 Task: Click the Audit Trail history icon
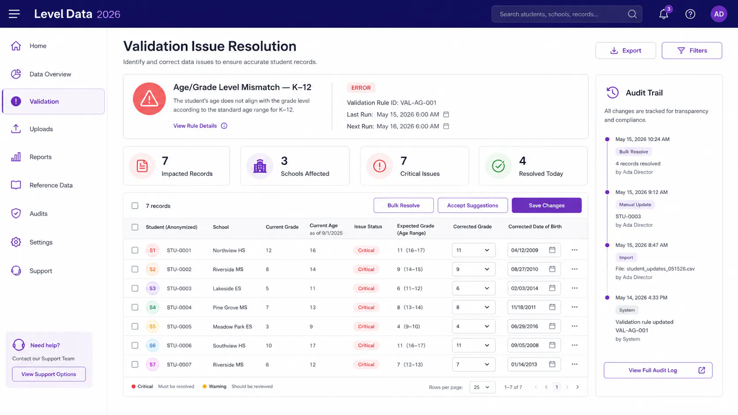pos(613,93)
